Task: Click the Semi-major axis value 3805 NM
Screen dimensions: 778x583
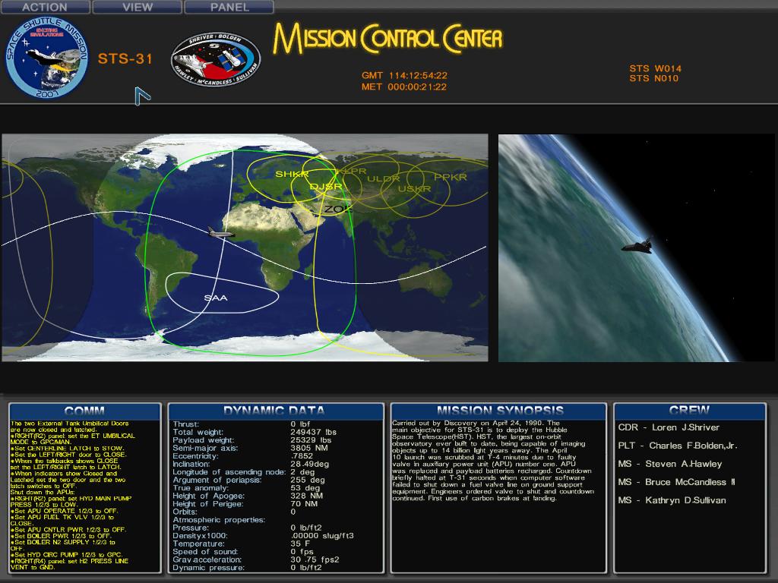Action: 308,448
